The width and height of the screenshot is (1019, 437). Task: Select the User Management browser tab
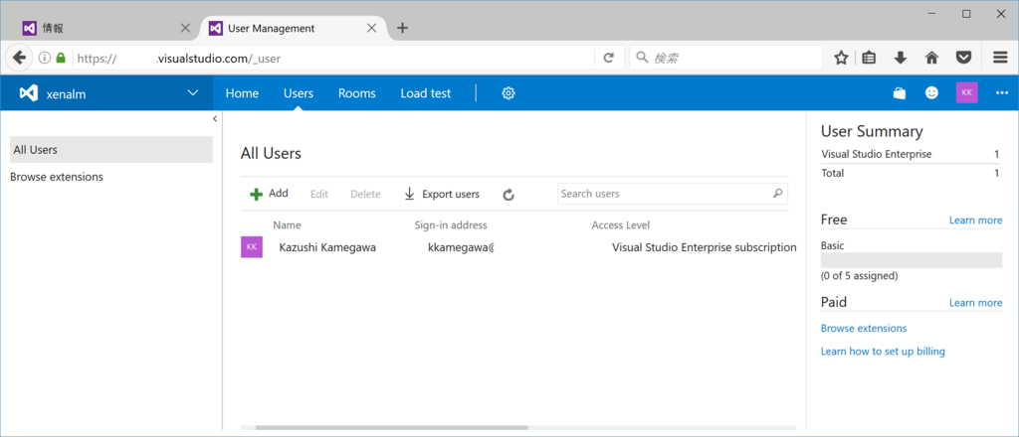click(294, 28)
